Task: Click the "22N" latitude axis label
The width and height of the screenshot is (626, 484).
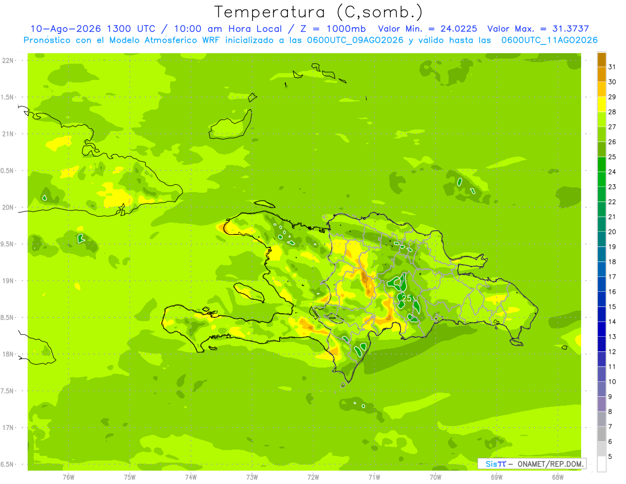Action: pos(8,61)
